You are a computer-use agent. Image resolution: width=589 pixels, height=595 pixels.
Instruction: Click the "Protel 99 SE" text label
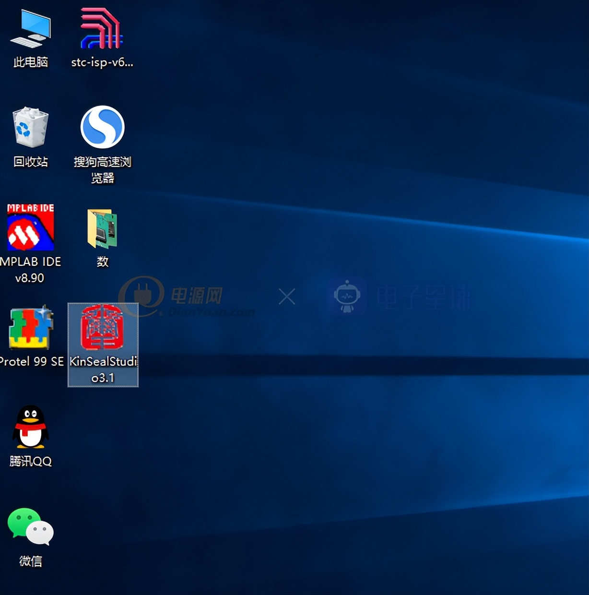click(x=32, y=361)
